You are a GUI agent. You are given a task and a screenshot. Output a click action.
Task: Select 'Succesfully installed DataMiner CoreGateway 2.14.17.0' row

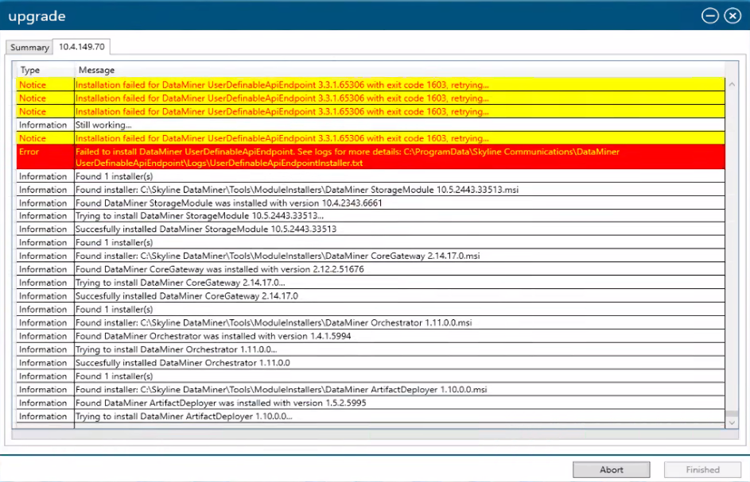pos(371,295)
